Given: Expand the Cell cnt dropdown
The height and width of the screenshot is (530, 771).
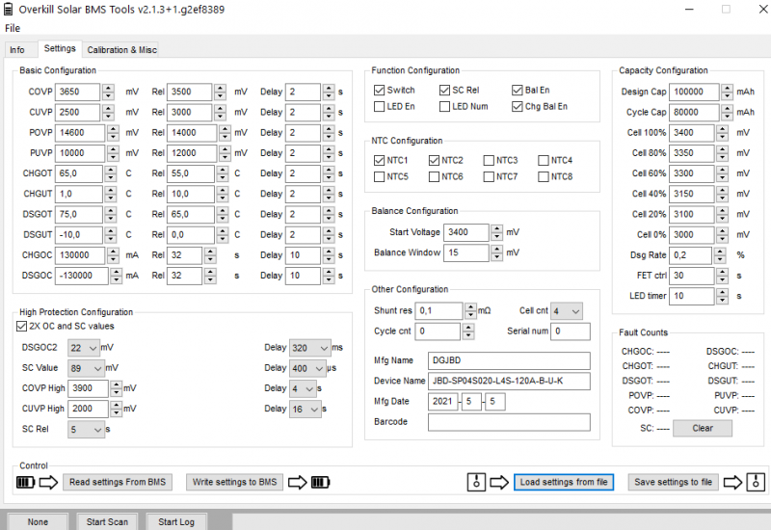Looking at the screenshot, I should [x=567, y=311].
